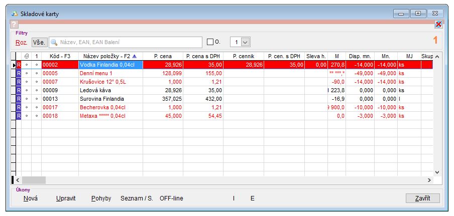454x216 pixels.
Task: Click vertical scrollbar down arrow of the table
Action: pyautogui.click(x=436, y=171)
